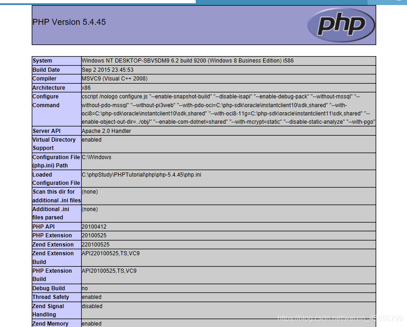Viewport: 407px width, 327px height.
Task: Click the 'Server API' label
Action: (x=46, y=131)
